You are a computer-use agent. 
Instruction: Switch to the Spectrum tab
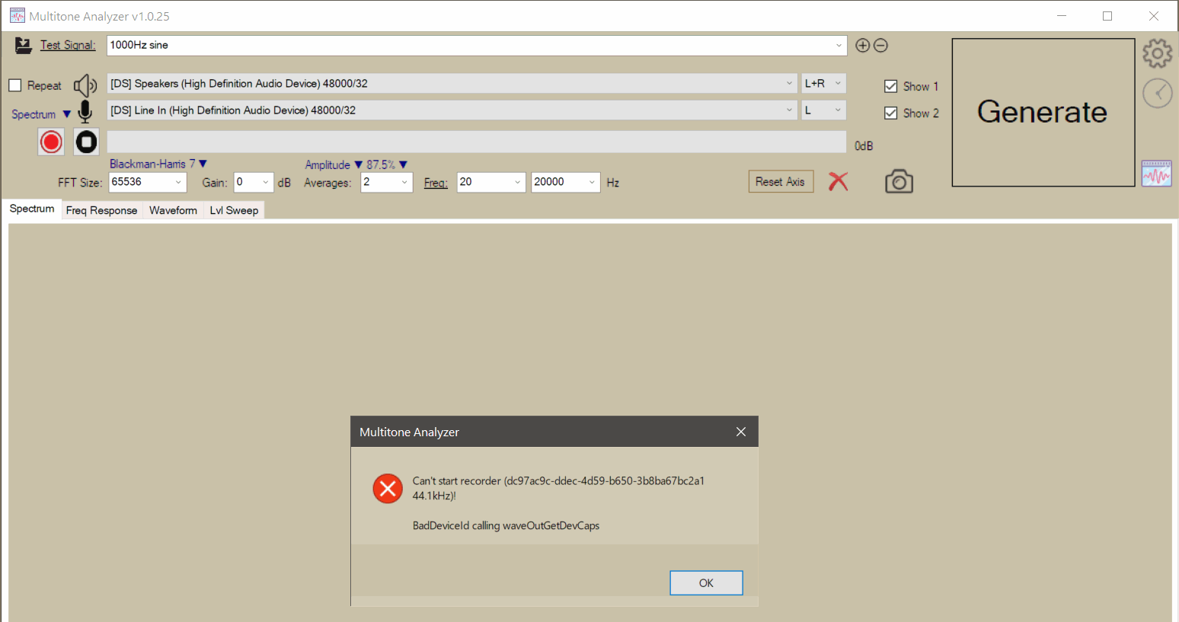(x=32, y=209)
